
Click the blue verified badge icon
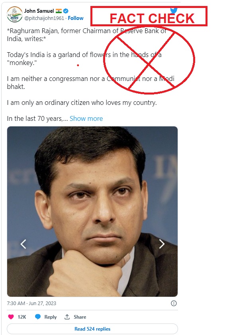click(x=66, y=11)
